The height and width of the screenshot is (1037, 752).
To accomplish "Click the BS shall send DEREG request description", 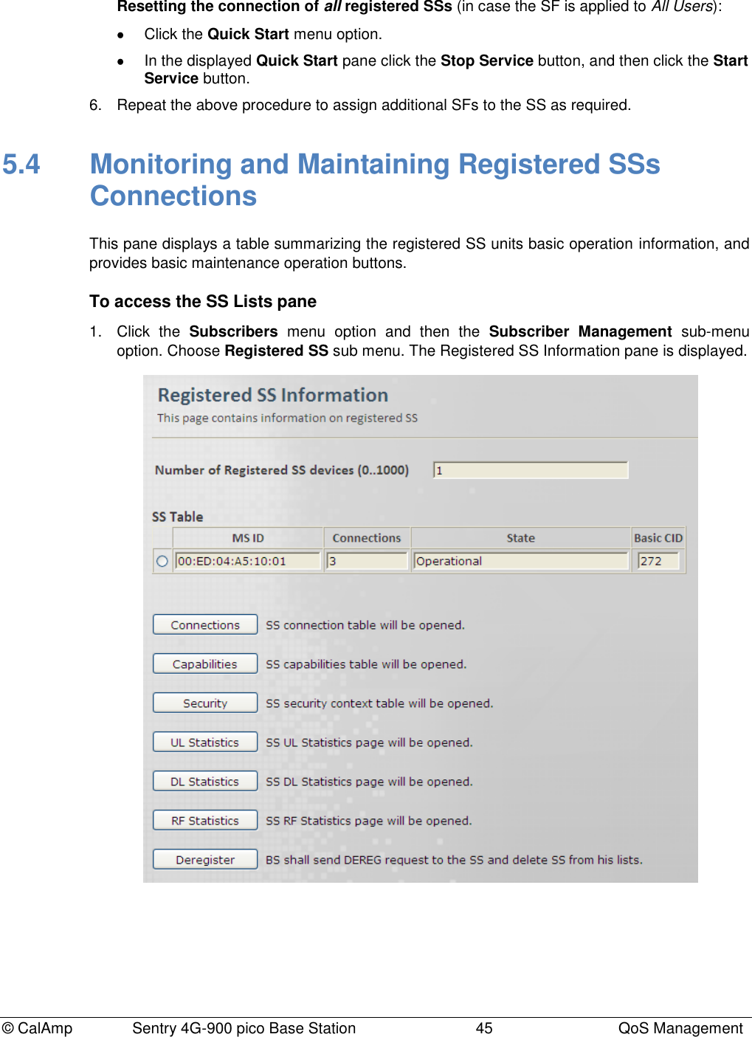I will point(454,860).
